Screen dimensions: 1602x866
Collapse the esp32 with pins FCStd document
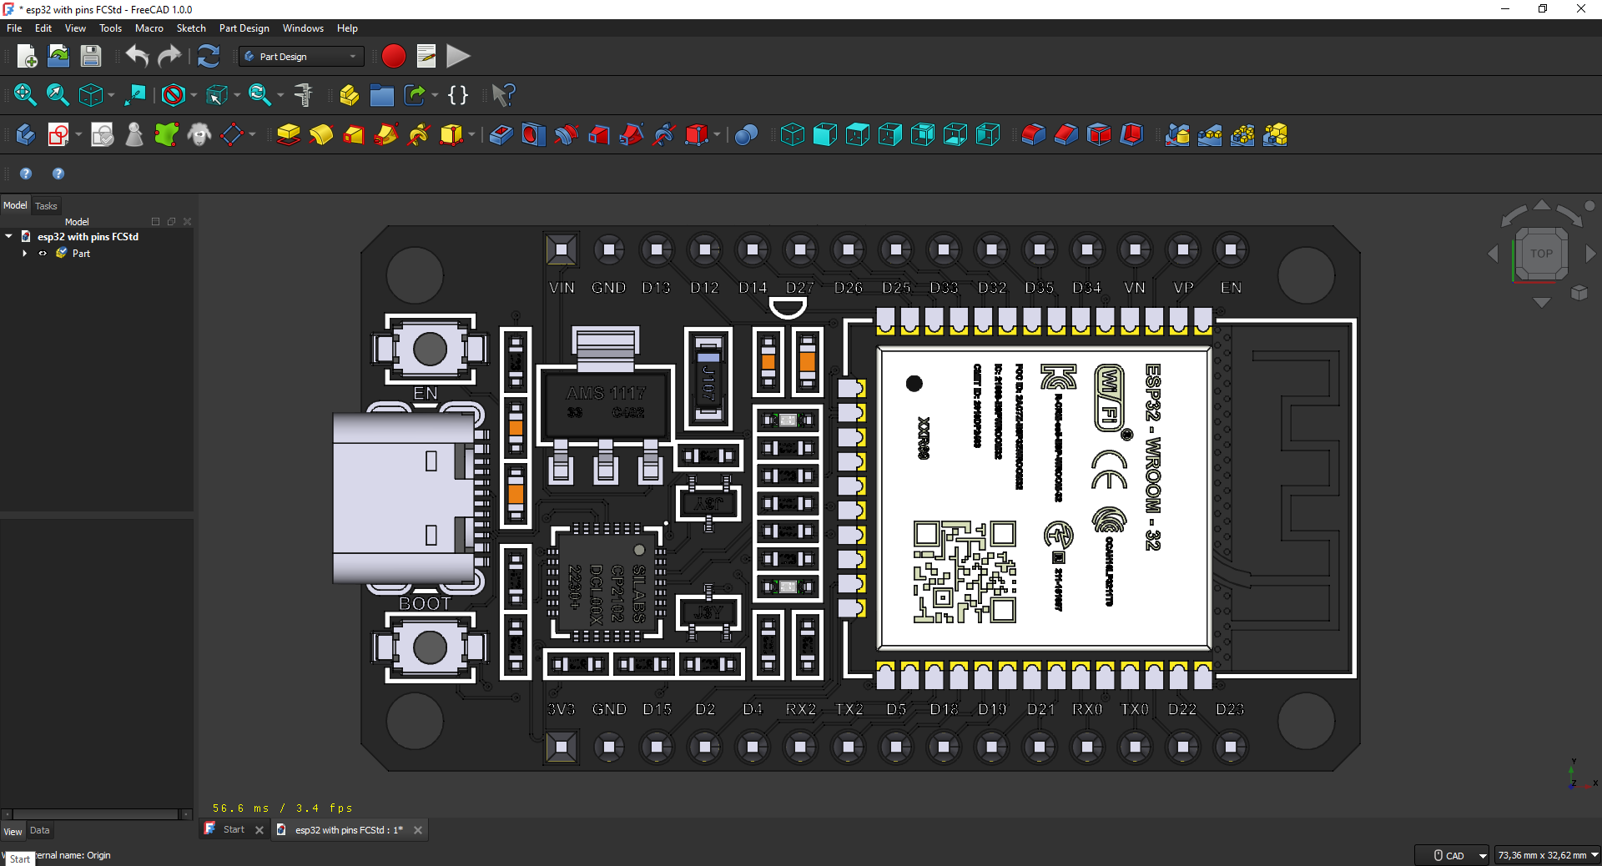tap(8, 237)
